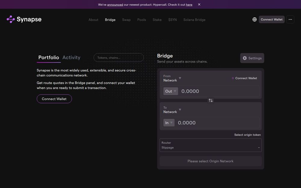Open Bridge Settings with gear icon

(x=252, y=58)
